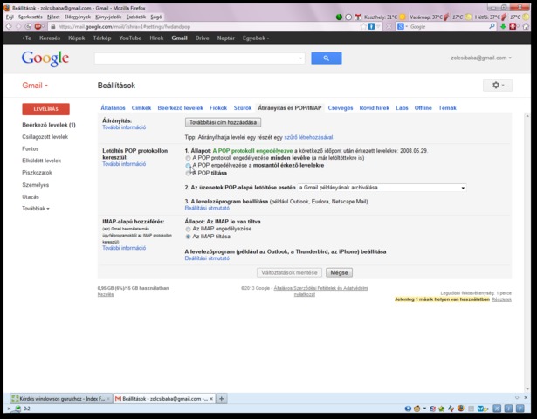Screen dimensions: 537x419
Task: Switch to the Szűrők tab
Action: (243, 108)
